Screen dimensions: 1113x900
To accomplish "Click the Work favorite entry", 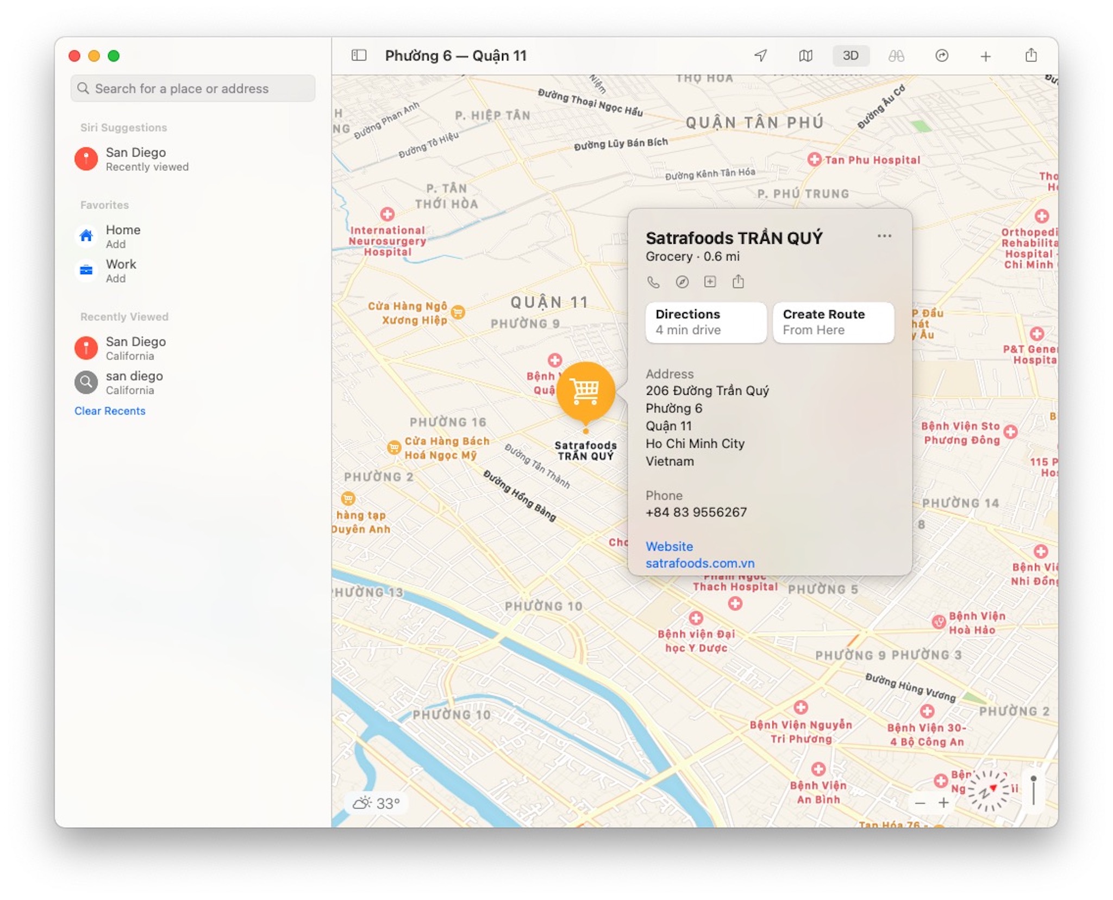I will click(x=193, y=271).
